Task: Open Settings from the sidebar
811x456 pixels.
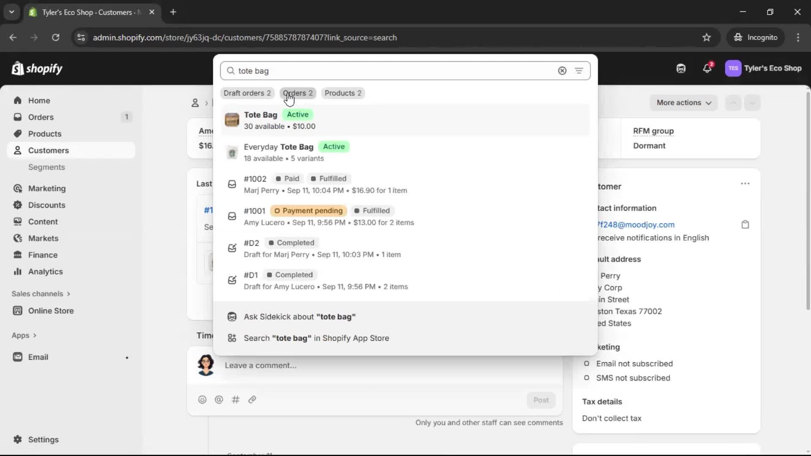Action: point(42,440)
